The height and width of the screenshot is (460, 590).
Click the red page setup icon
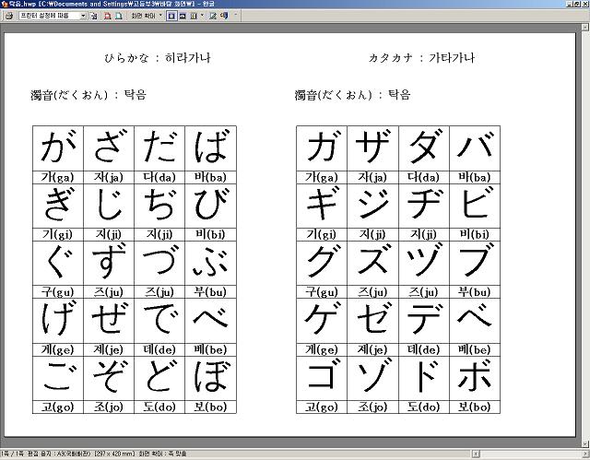[x=107, y=16]
